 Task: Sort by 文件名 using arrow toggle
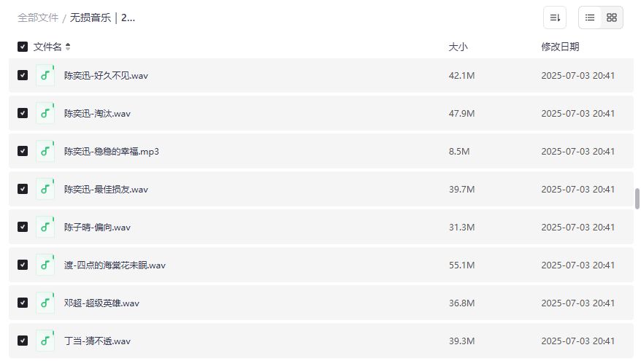click(x=68, y=47)
